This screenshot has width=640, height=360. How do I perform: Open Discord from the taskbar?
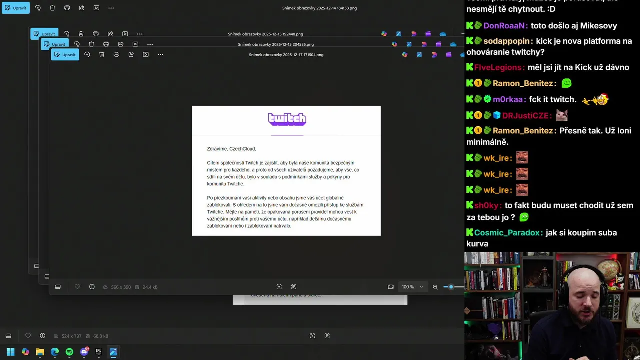[x=84, y=352]
